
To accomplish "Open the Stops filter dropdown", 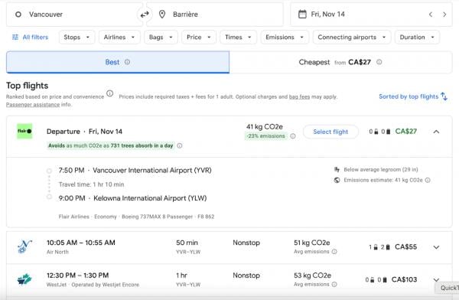I will pos(77,37).
